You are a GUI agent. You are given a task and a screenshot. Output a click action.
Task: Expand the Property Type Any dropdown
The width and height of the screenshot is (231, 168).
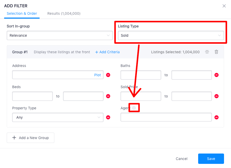tap(58, 117)
